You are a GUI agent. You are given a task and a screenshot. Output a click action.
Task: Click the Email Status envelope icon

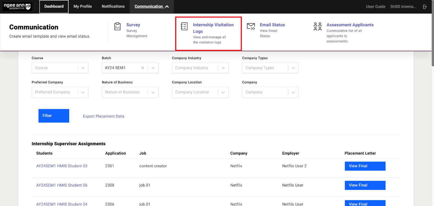coord(251,26)
